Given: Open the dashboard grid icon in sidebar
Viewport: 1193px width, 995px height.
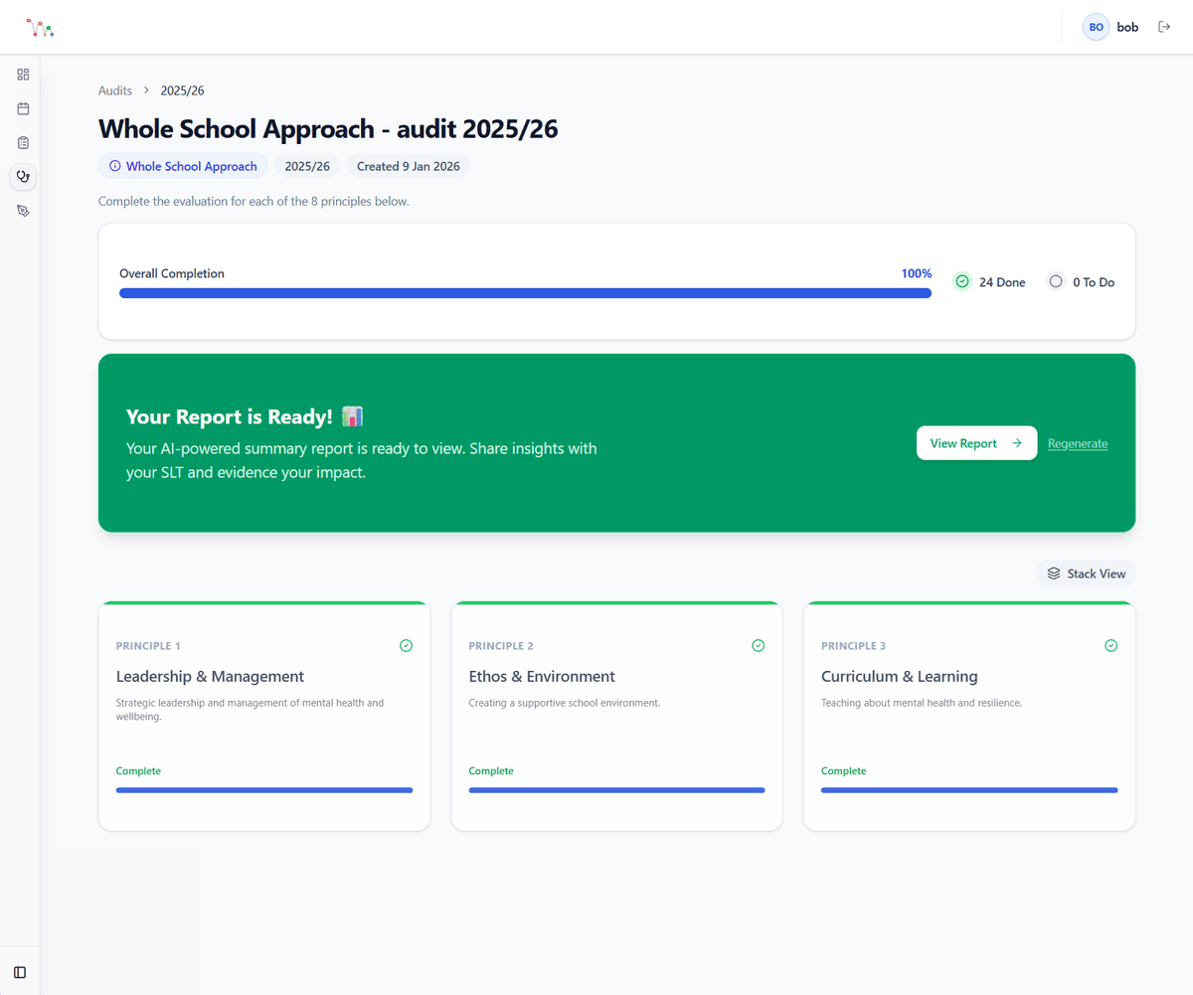Looking at the screenshot, I should pyautogui.click(x=22, y=74).
